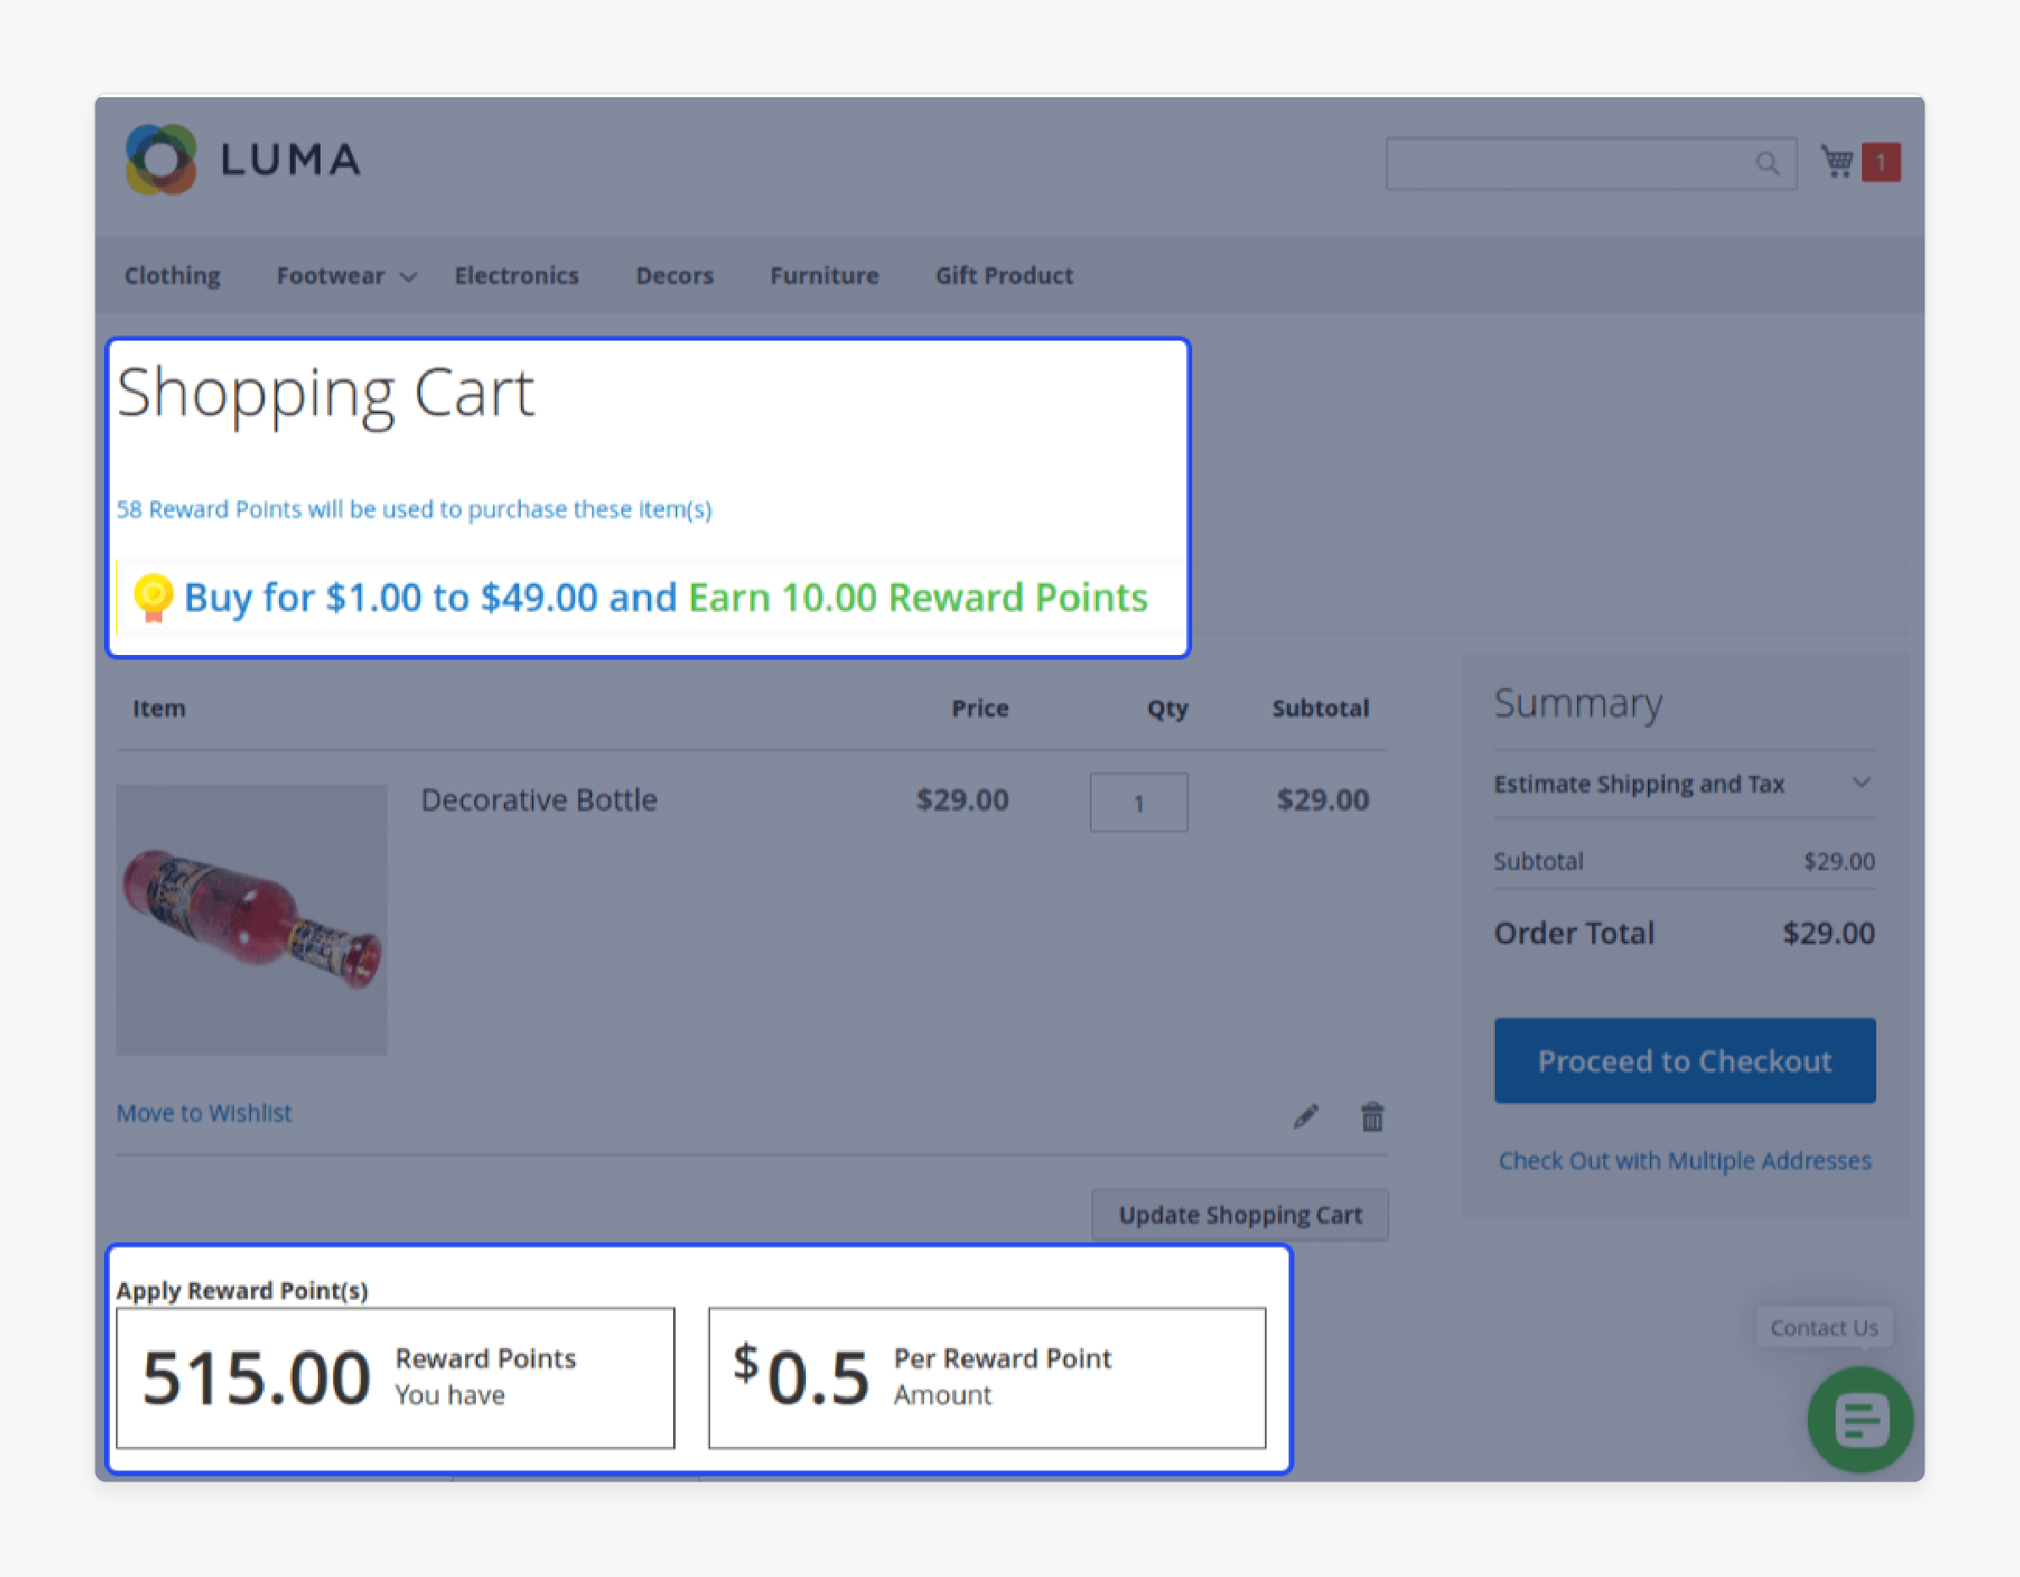The height and width of the screenshot is (1577, 2020).
Task: Select Gift Product from navigation menu
Action: tap(1004, 276)
